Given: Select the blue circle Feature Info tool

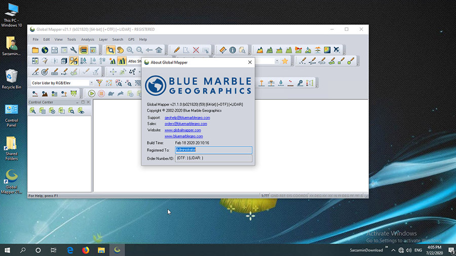Looking at the screenshot, I should tap(233, 50).
